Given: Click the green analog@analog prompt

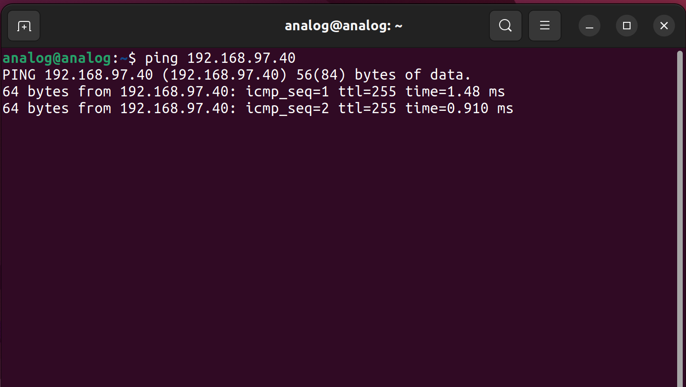Looking at the screenshot, I should coord(56,58).
